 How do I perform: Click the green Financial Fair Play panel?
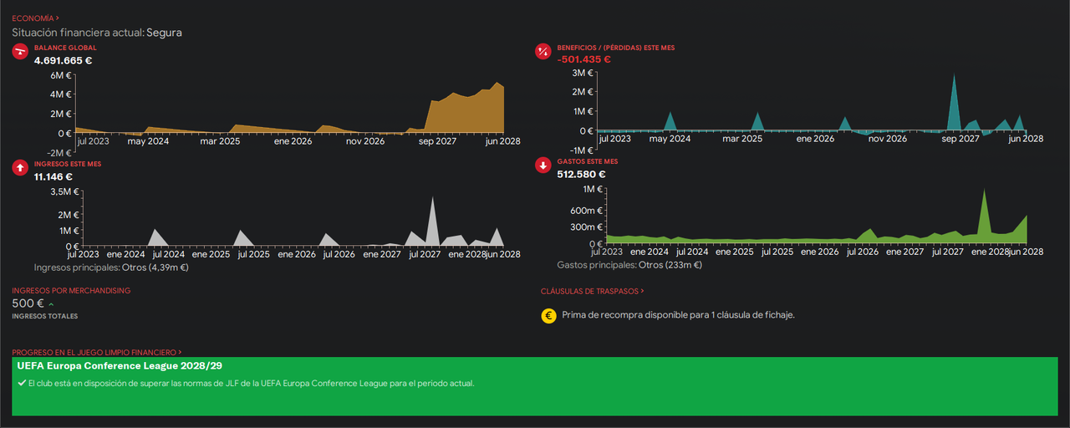[535, 386]
